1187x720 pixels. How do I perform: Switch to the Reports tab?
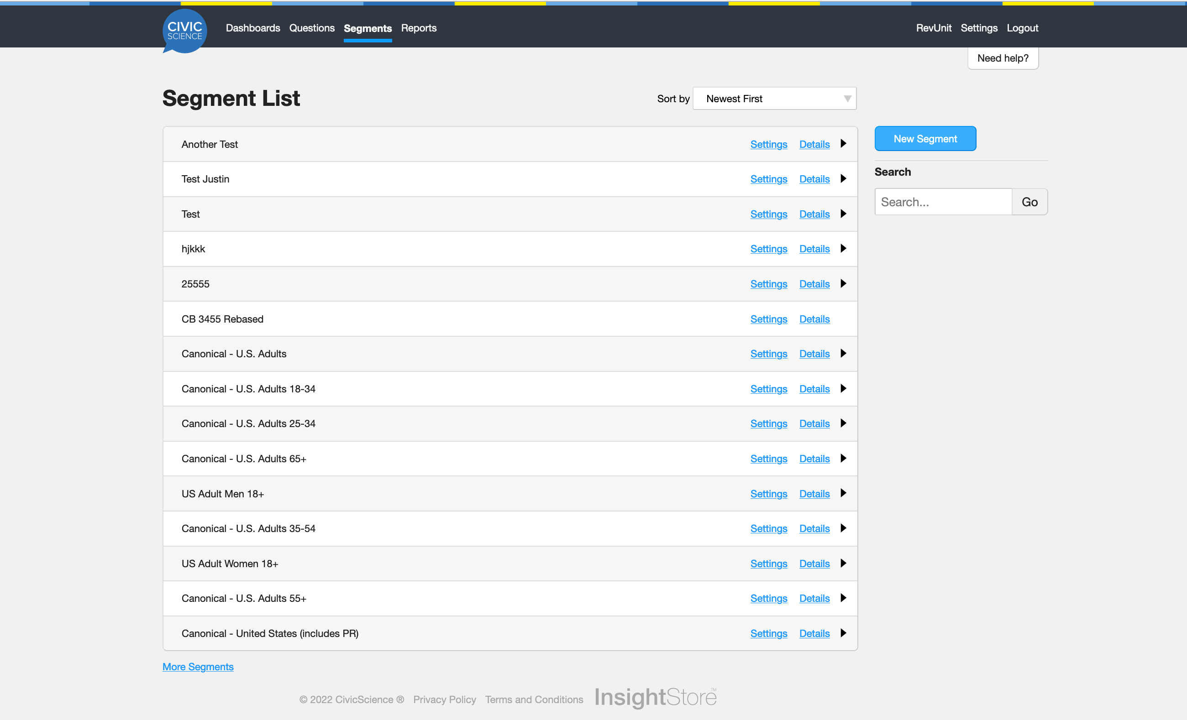tap(418, 28)
